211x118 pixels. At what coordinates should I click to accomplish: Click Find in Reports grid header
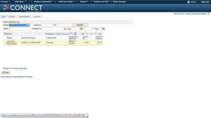point(58,34)
